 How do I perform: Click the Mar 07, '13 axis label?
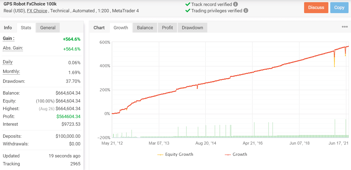(x=159, y=143)
